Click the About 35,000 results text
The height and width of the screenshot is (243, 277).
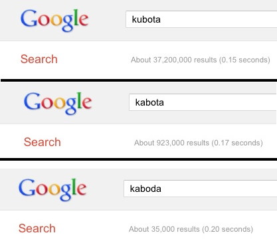pos(164,229)
